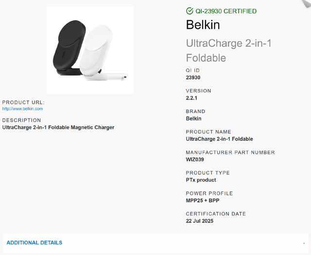Click the version value 2.2.1
The height and width of the screenshot is (255, 311).
click(191, 98)
